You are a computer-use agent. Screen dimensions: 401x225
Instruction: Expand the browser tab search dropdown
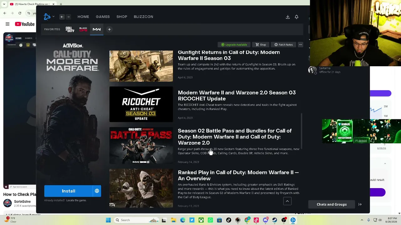pyautogui.click(x=5, y=4)
